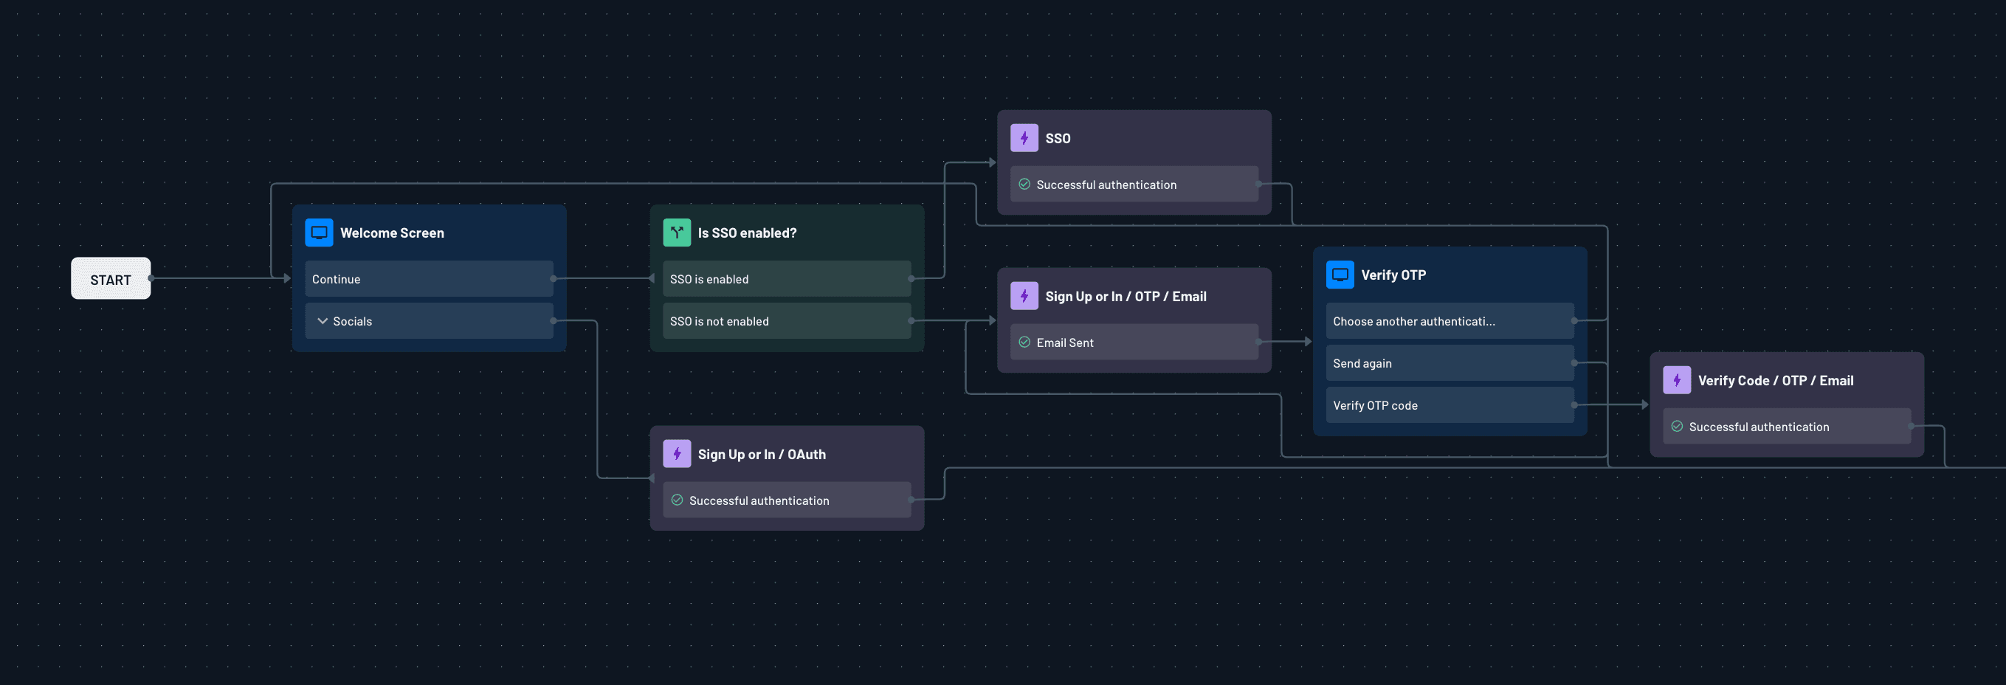Click the OTP / Email sign-up bolt icon
The width and height of the screenshot is (2006, 685).
tap(1023, 296)
